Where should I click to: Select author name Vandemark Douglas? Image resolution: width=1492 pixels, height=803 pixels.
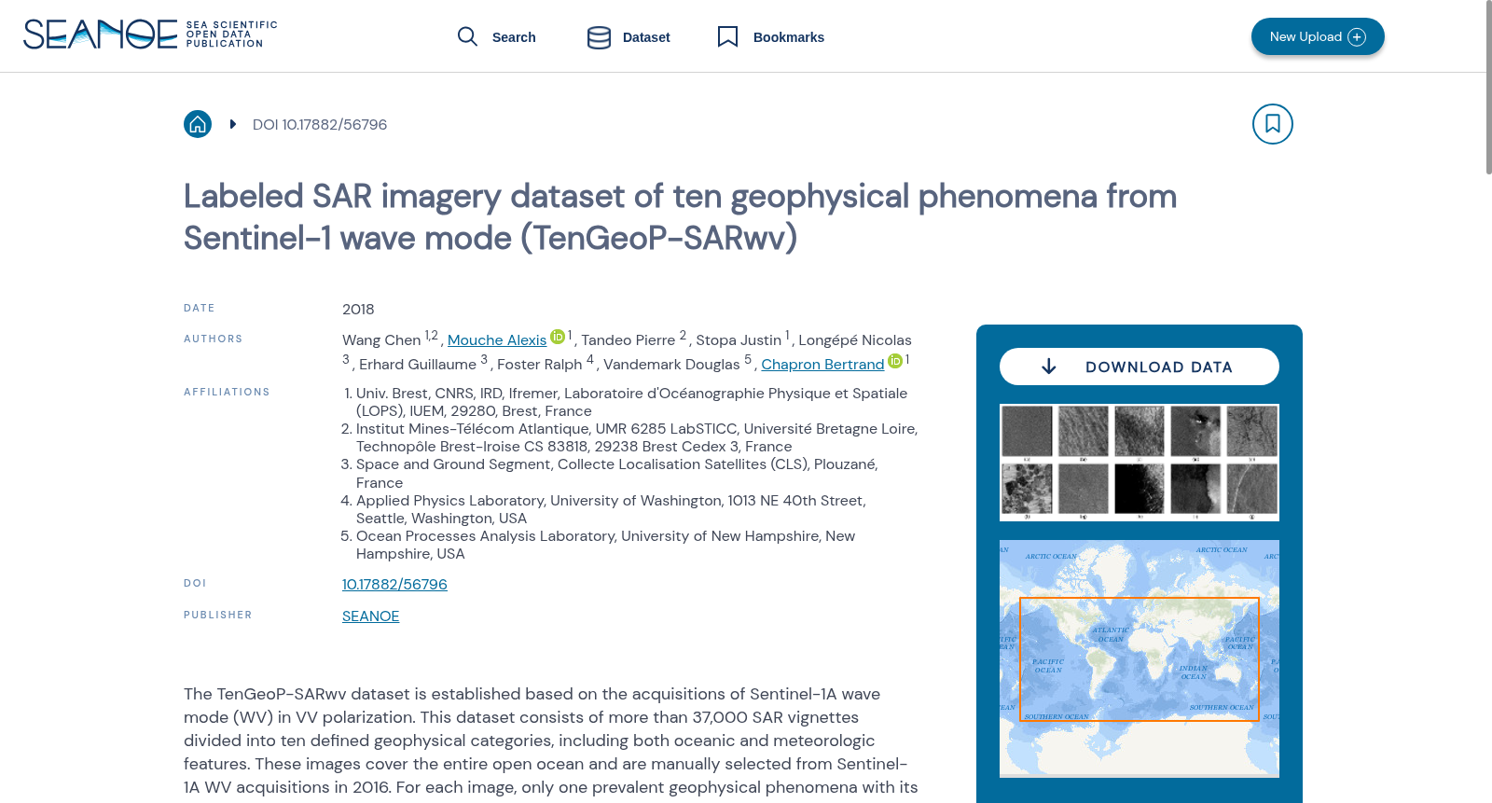[671, 365]
